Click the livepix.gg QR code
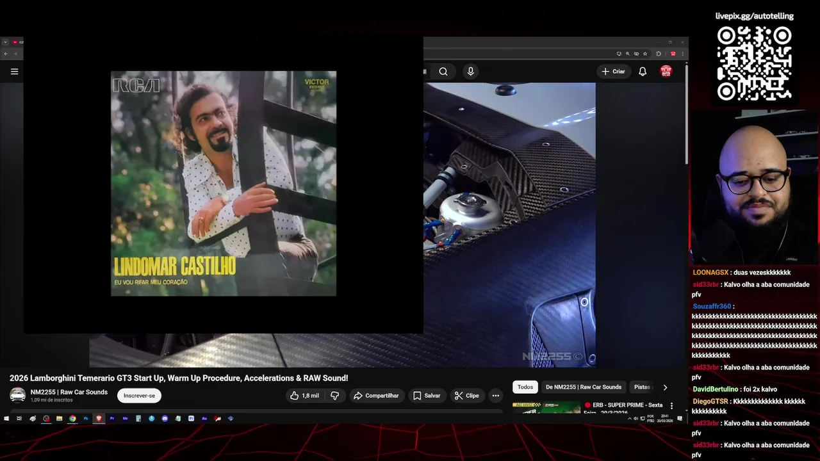 coord(754,63)
